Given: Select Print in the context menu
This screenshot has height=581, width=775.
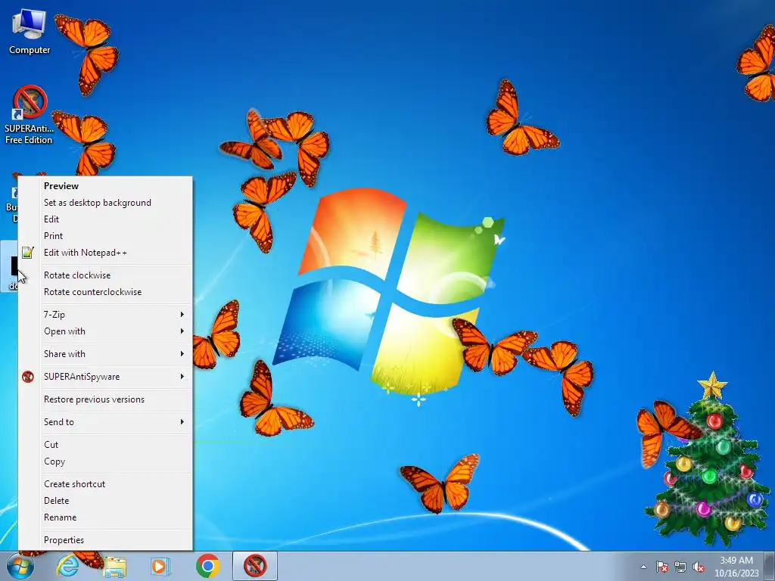Looking at the screenshot, I should (x=105, y=236).
